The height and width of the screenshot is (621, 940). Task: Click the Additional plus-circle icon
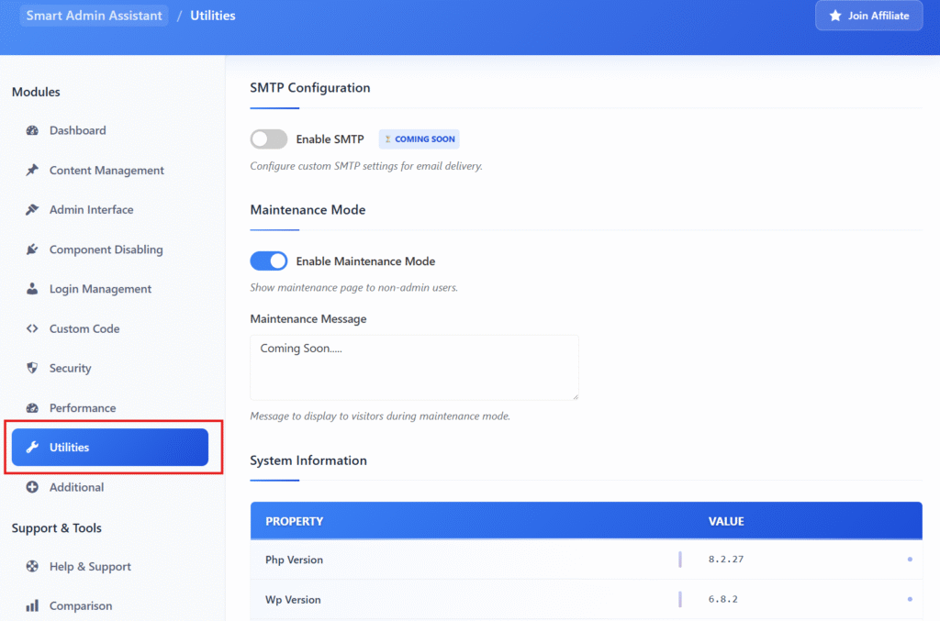point(32,487)
